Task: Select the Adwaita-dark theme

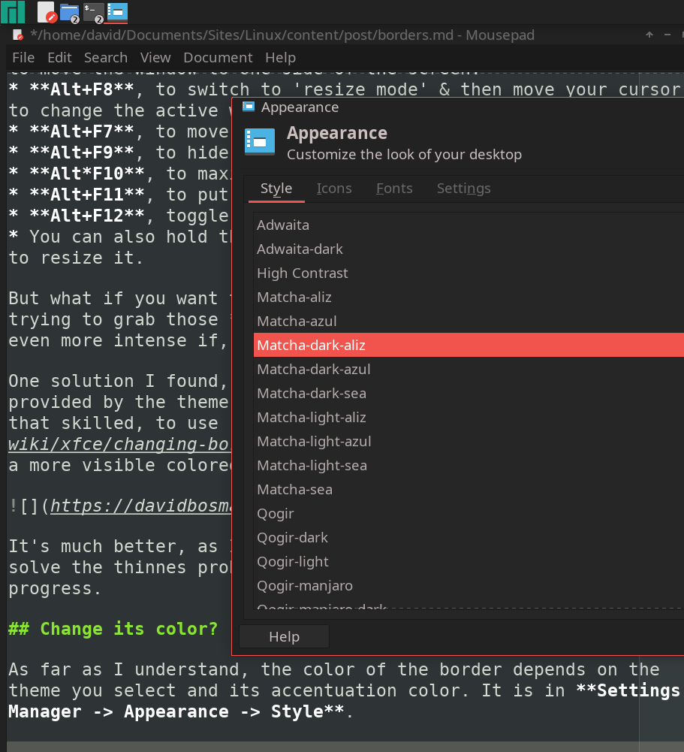Action: pyautogui.click(x=300, y=249)
